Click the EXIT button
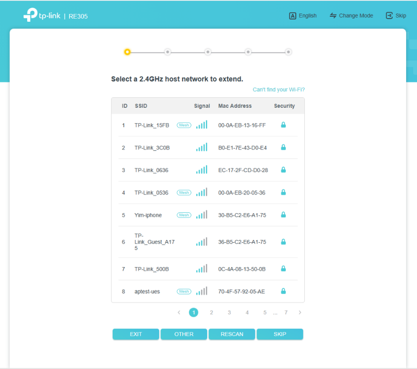The height and width of the screenshot is (369, 417). click(x=136, y=334)
